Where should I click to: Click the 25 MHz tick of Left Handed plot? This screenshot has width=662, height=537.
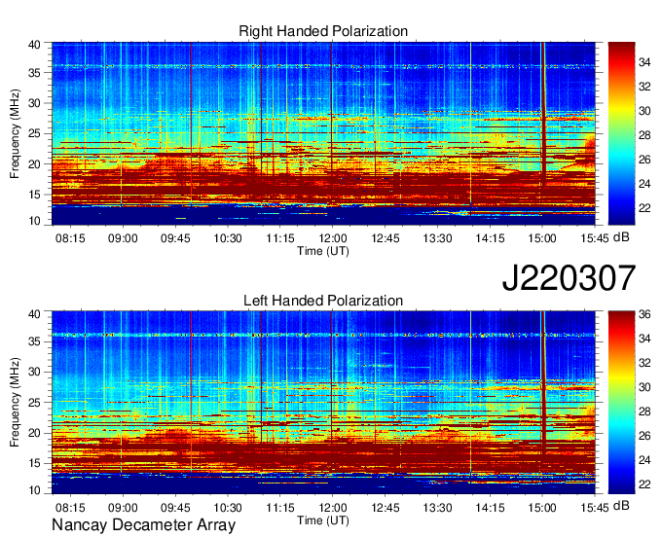click(34, 403)
